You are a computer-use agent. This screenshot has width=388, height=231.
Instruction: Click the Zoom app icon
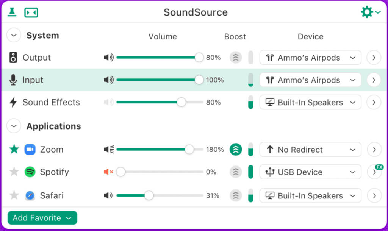click(x=30, y=149)
